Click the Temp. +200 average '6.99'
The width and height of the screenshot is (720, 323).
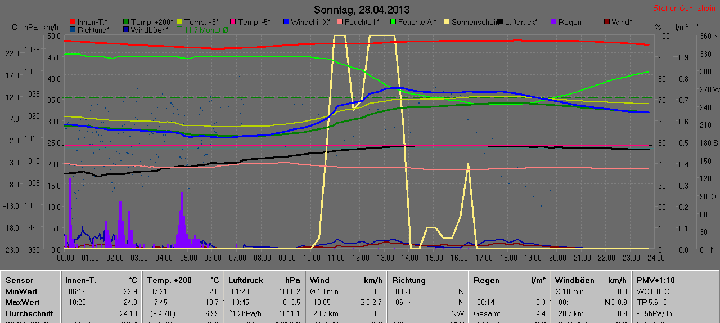[x=212, y=313]
